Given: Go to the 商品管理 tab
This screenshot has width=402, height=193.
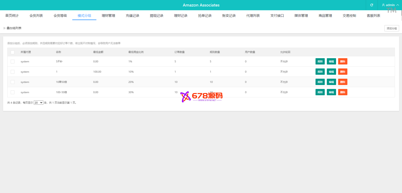Looking at the screenshot, I should [325, 16].
